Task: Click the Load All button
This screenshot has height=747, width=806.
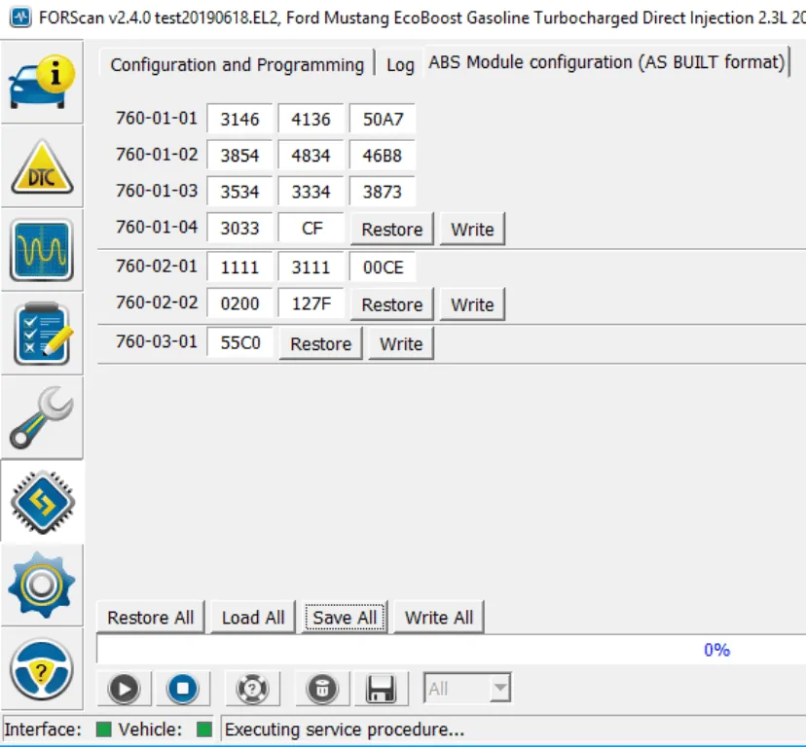Action: click(x=253, y=617)
